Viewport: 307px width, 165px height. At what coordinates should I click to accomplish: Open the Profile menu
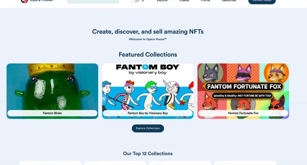[x=205, y=1]
